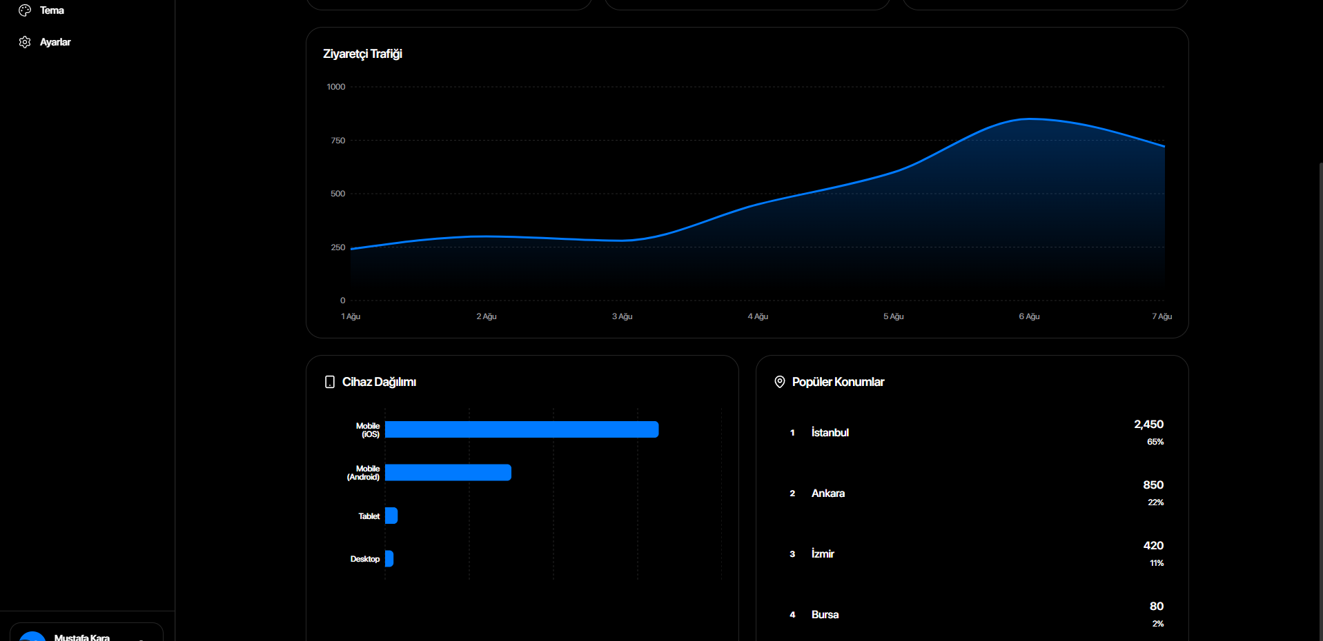Image resolution: width=1323 pixels, height=641 pixels.
Task: Open the Mustafa Kara user card
Action: pyautogui.click(x=86, y=632)
